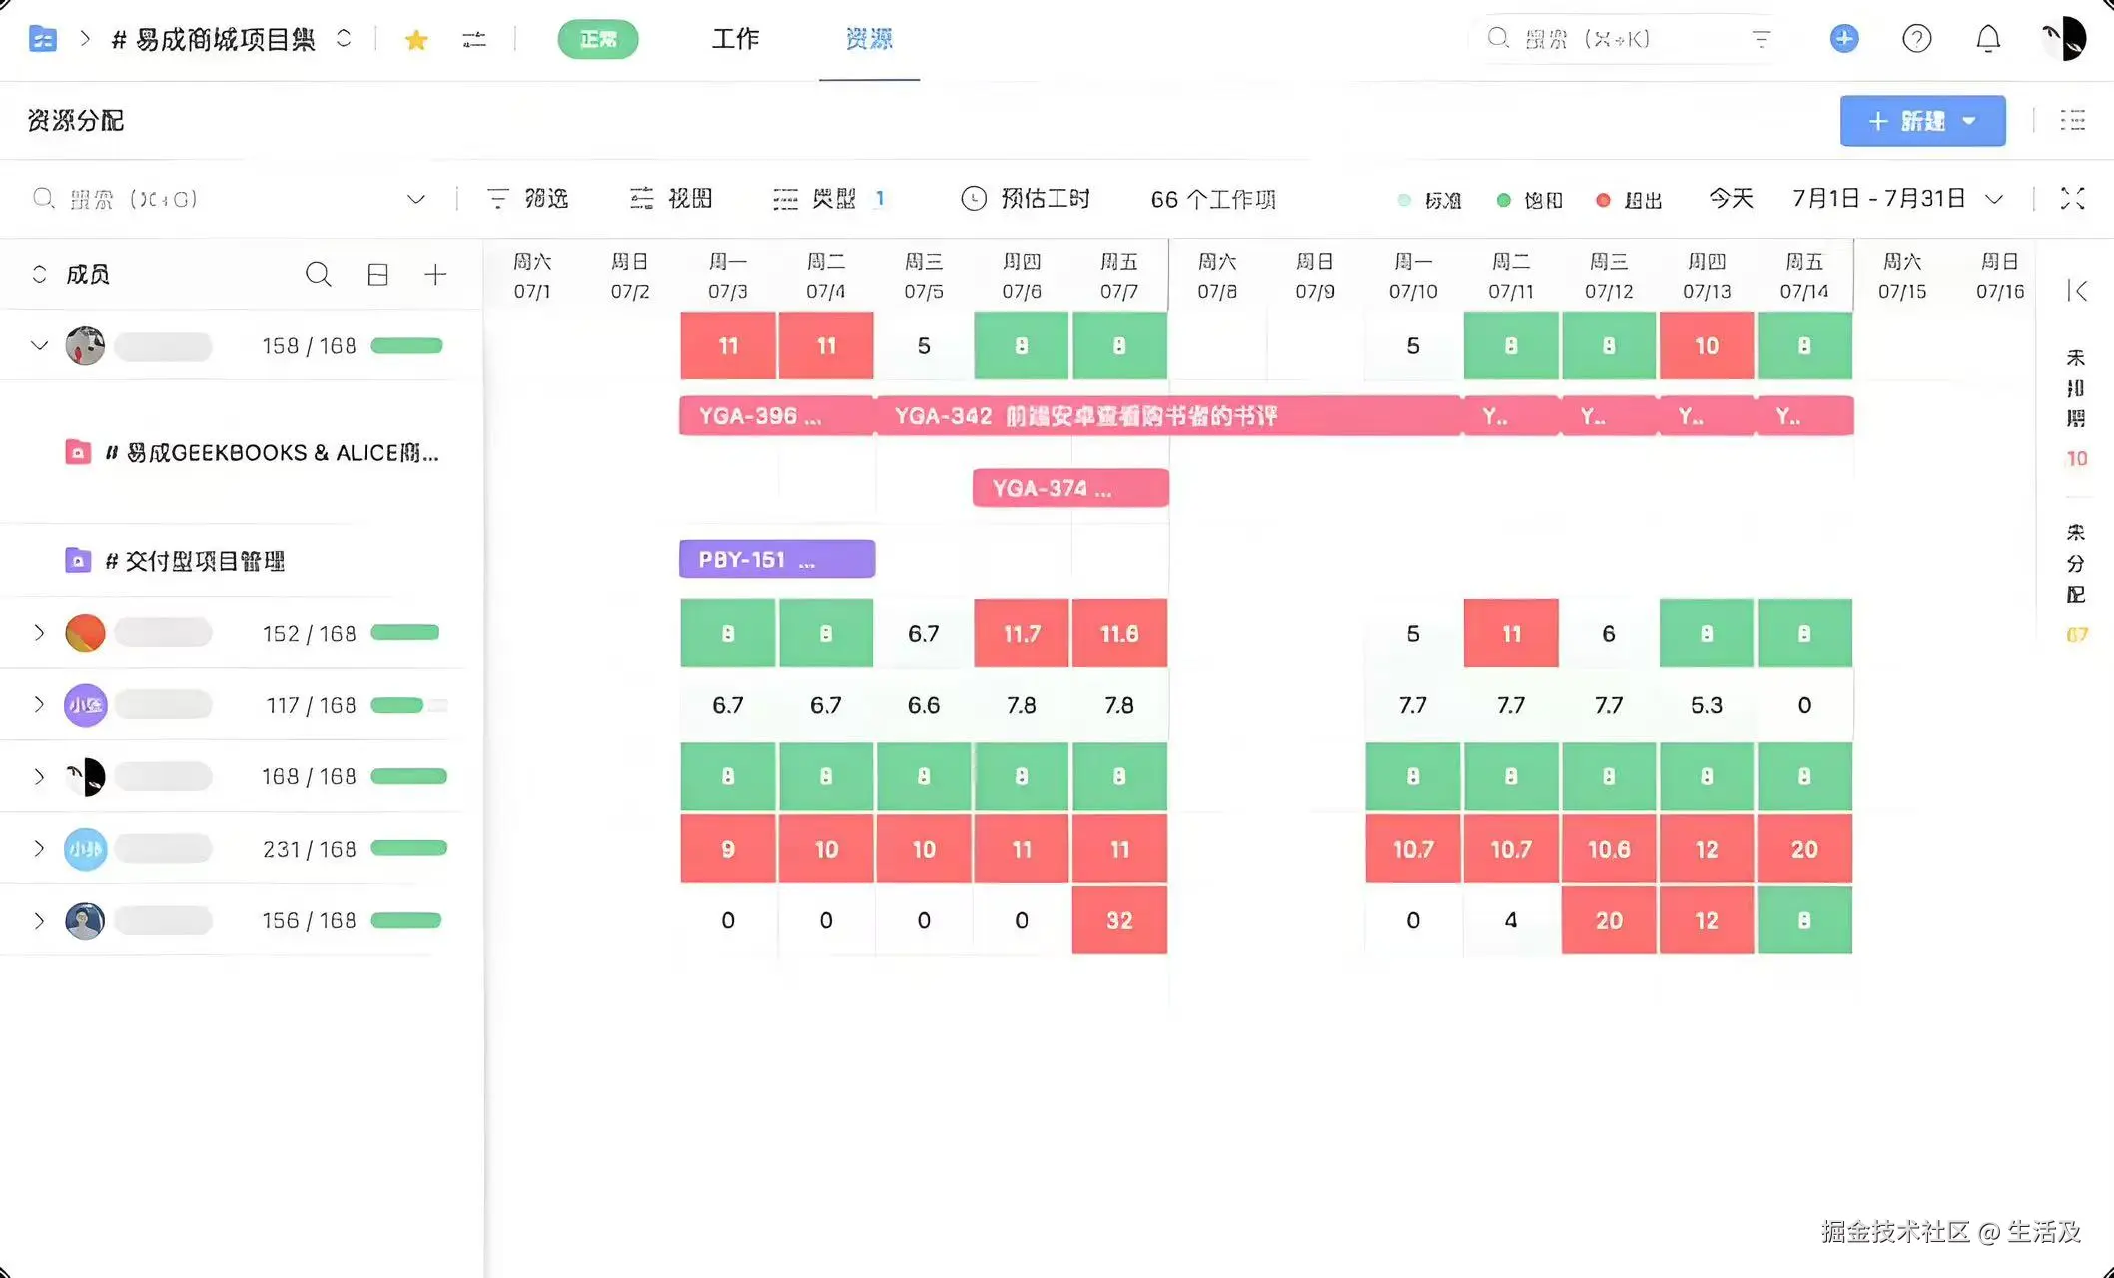Open notifications bell icon
This screenshot has height=1278, width=2114.
[x=1988, y=39]
